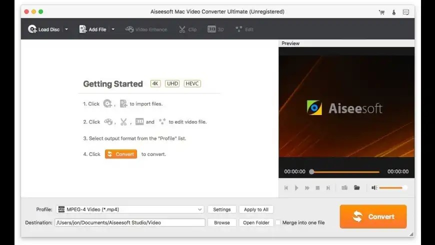The image size is (435, 245).
Task: Click the Apply to All button
Action: click(256, 209)
